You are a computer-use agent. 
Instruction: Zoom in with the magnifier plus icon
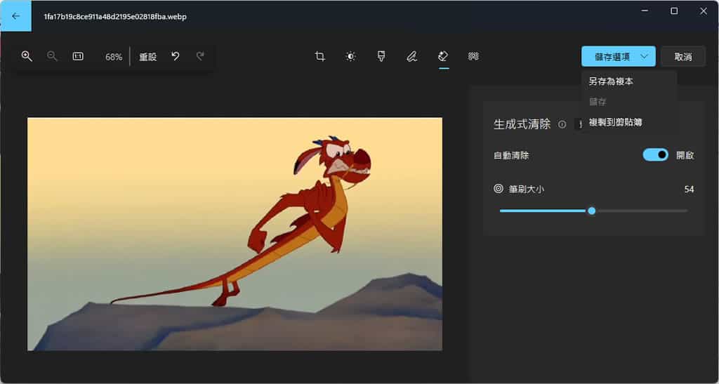point(27,56)
